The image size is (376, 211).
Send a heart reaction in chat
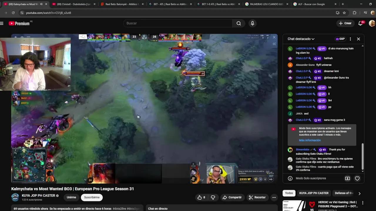tap(357, 178)
